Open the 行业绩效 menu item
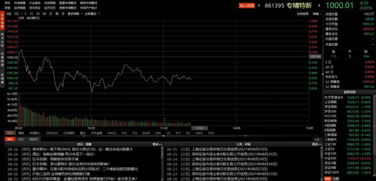The image size is (376, 181). point(35,3)
